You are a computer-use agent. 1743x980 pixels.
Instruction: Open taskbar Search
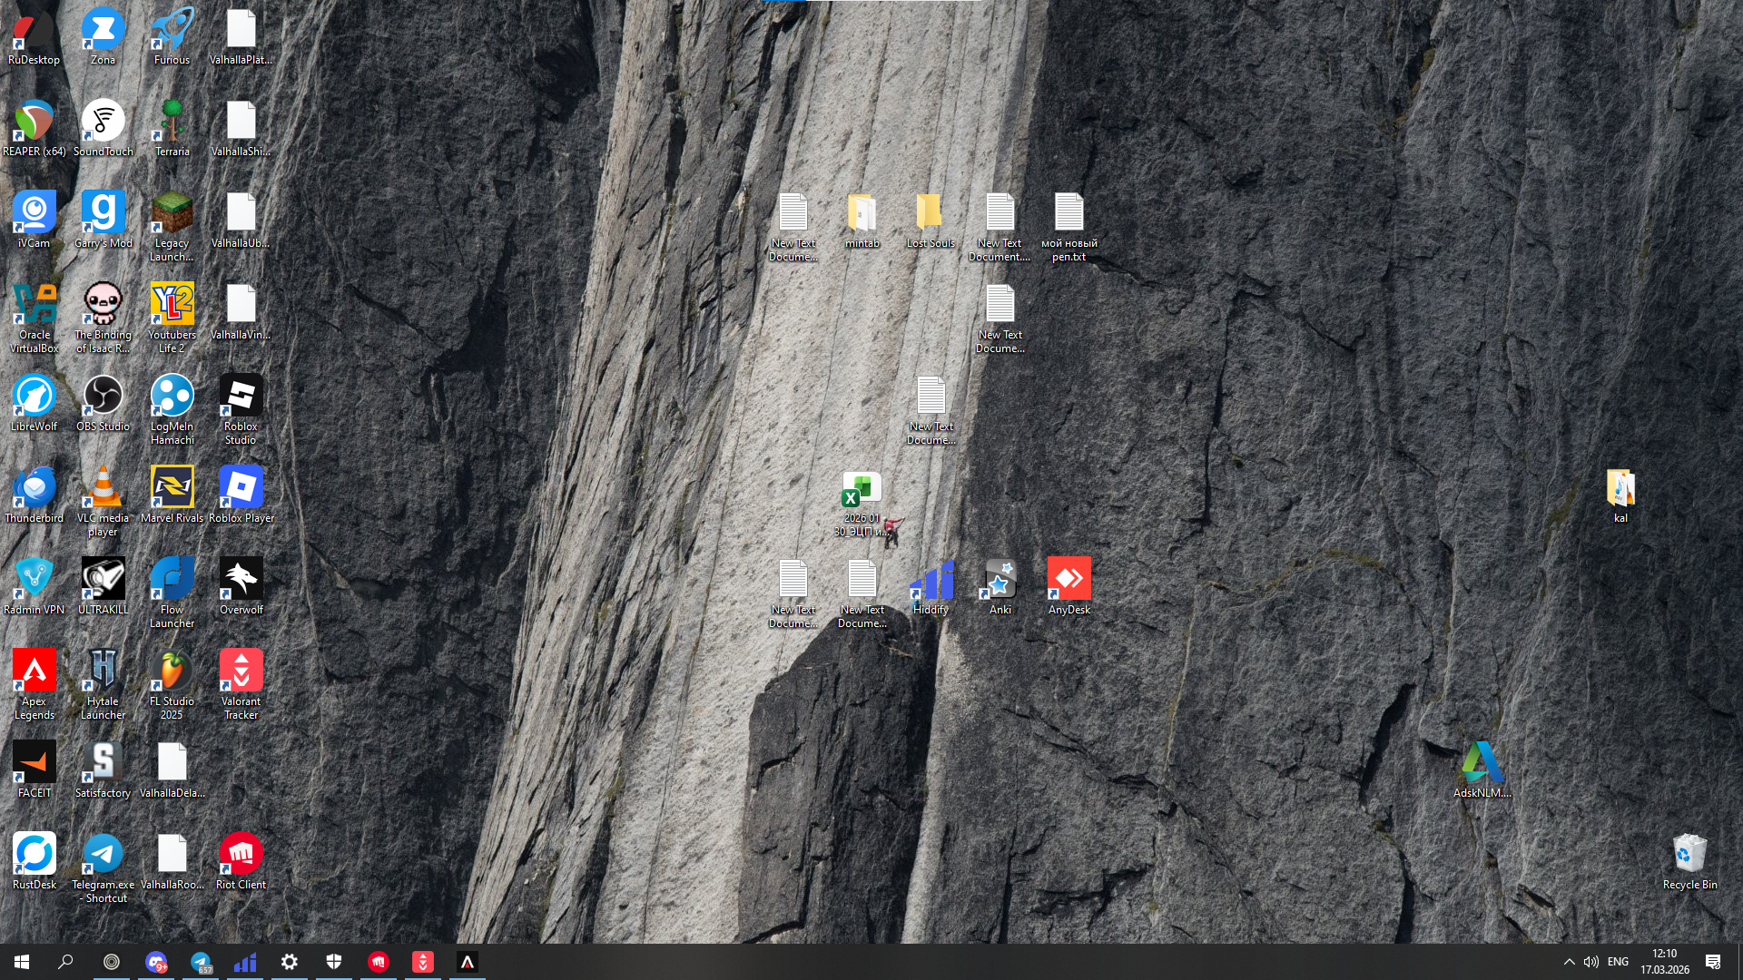point(65,962)
